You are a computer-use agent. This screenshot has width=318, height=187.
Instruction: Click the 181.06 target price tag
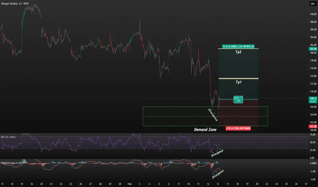[313, 49]
